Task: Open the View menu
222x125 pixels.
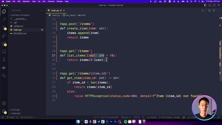Action: 34,1
